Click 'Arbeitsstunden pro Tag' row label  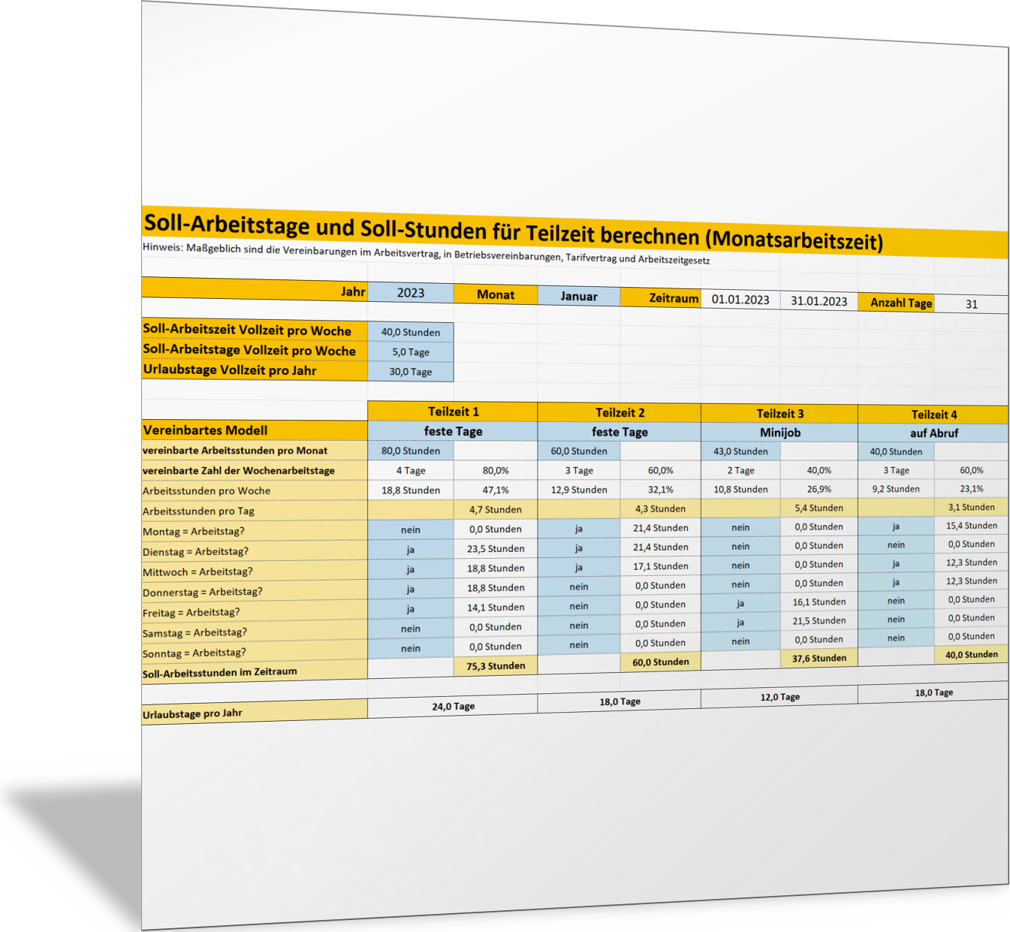point(255,511)
